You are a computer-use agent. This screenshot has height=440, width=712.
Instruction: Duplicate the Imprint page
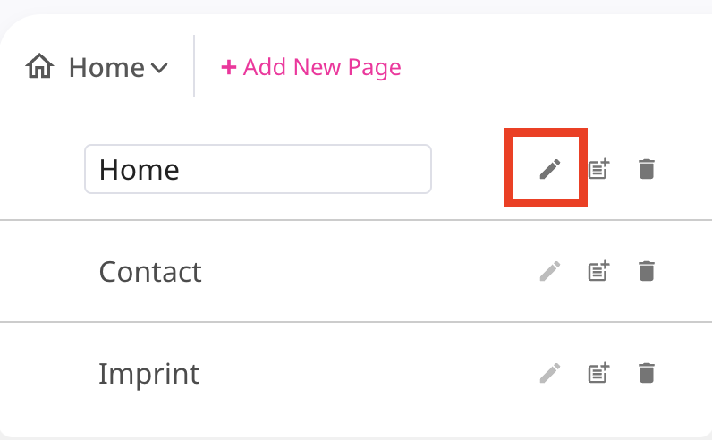point(599,373)
